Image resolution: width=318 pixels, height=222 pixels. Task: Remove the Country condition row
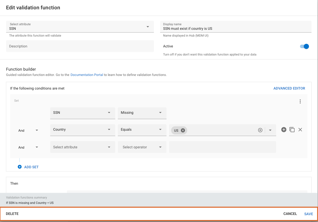pos(300,130)
